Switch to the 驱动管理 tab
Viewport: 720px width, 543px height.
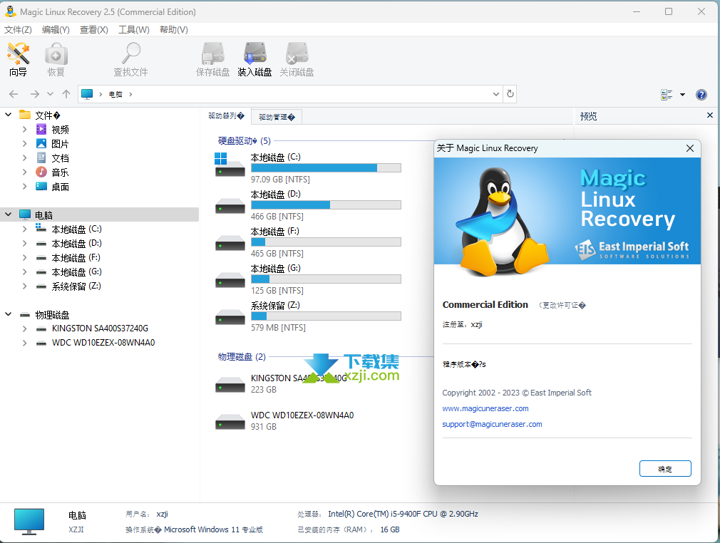click(x=277, y=117)
